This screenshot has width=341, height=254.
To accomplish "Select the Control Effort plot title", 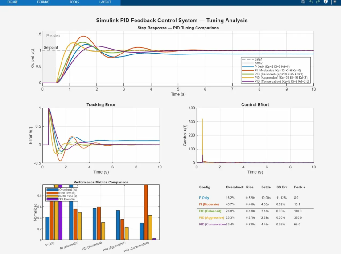I will [255, 105].
